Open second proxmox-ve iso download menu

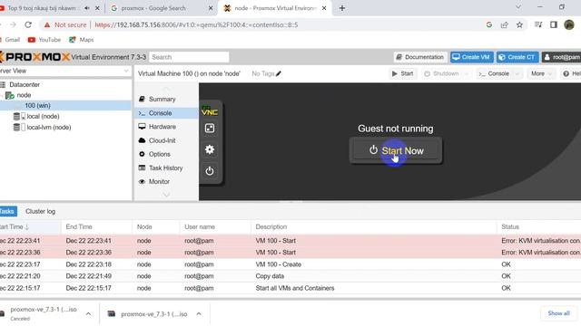click(x=199, y=314)
